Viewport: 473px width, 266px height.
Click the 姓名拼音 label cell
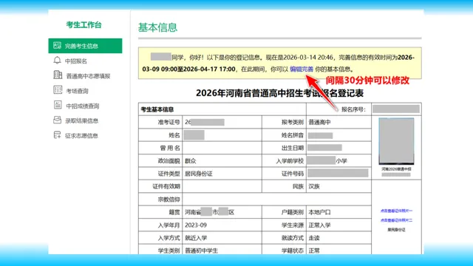[x=284, y=135]
